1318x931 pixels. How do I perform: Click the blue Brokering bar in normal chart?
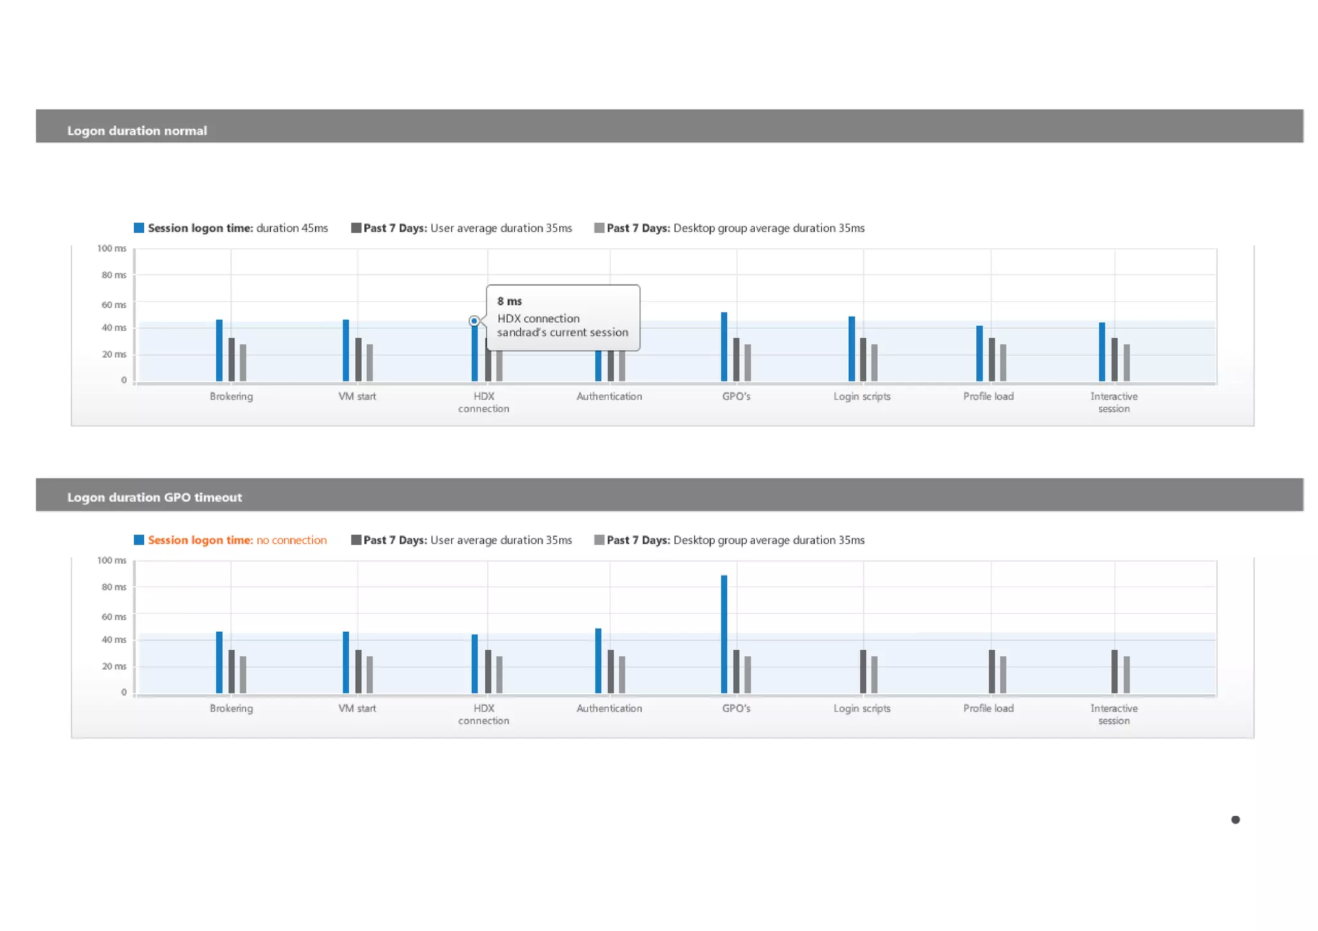click(x=219, y=351)
